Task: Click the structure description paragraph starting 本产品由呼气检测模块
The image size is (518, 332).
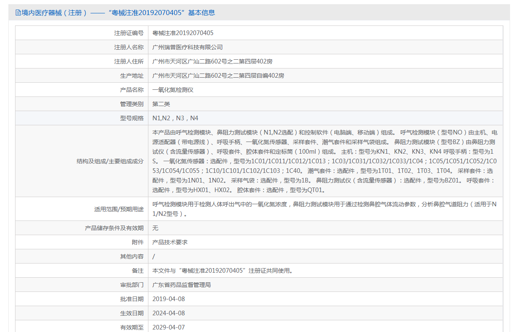Action: point(325,161)
